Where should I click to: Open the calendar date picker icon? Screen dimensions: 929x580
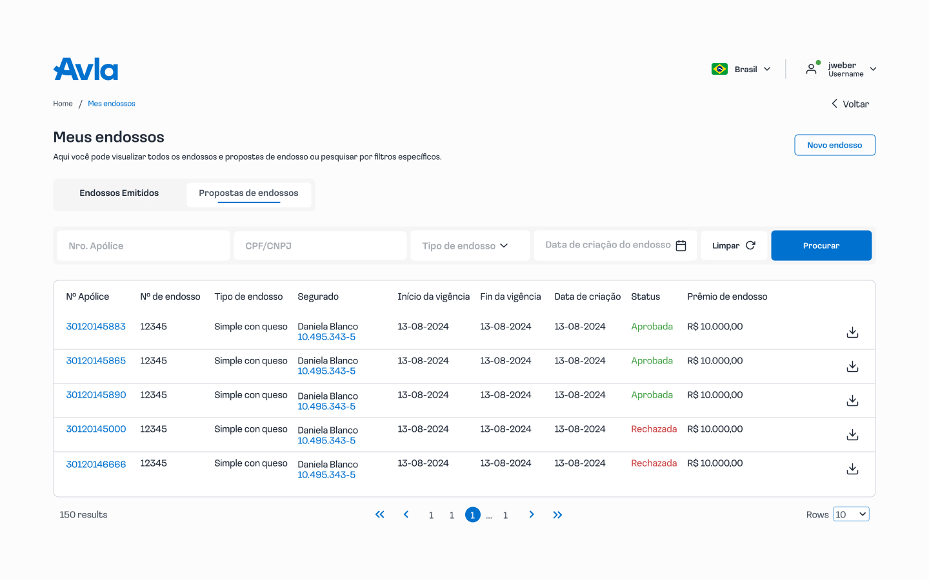point(681,246)
